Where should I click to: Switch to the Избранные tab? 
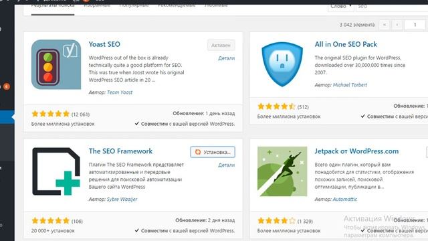tap(97, 5)
